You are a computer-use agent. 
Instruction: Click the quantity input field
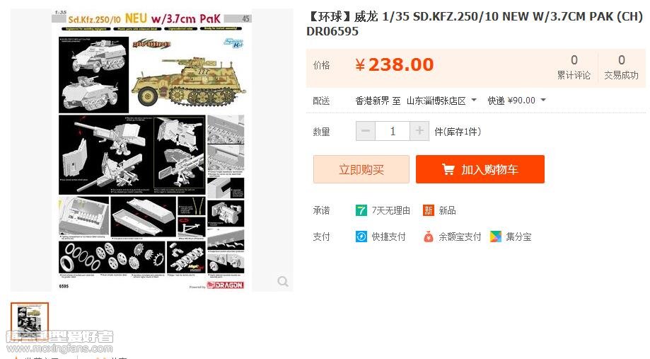tap(393, 131)
